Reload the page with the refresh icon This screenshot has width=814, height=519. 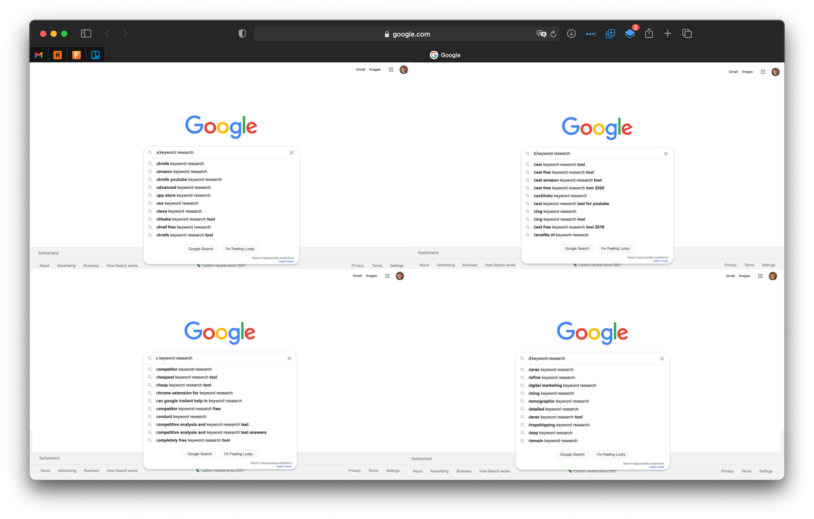553,34
